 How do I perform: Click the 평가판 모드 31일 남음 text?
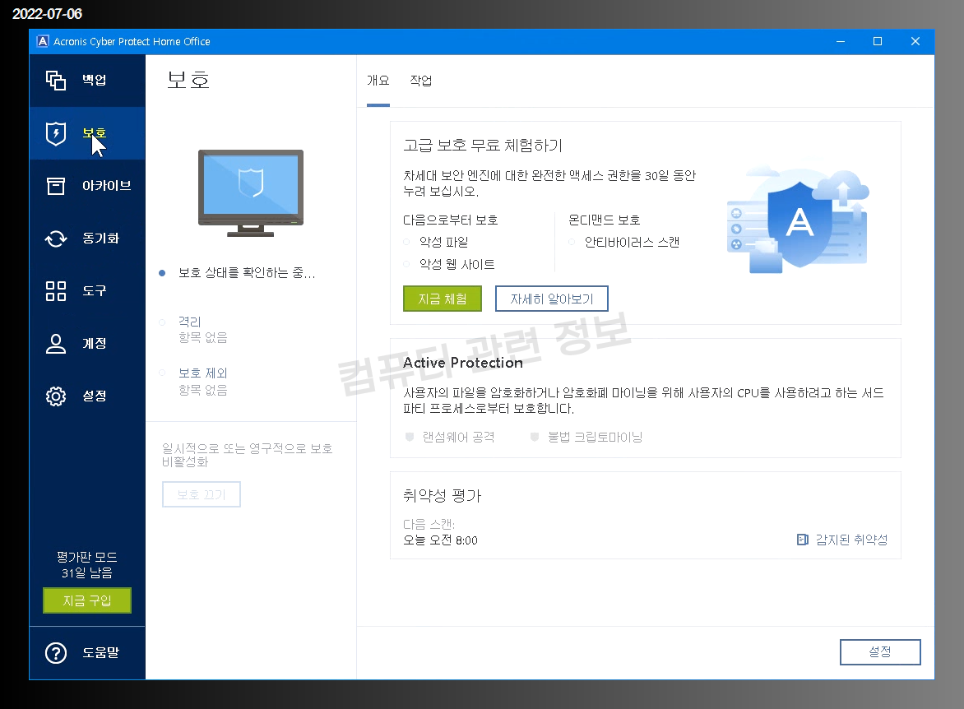86,565
